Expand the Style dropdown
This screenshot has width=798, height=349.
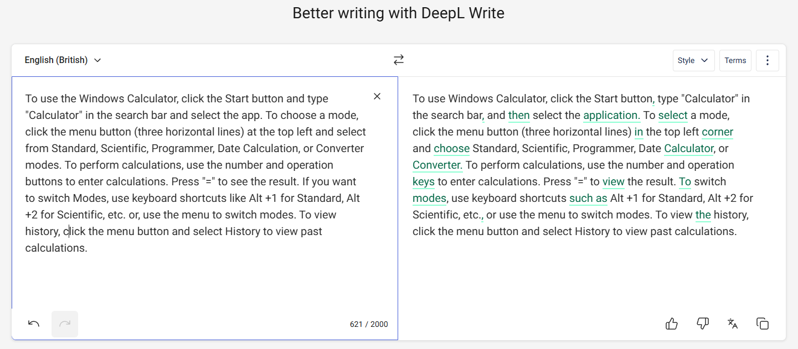[x=694, y=60]
